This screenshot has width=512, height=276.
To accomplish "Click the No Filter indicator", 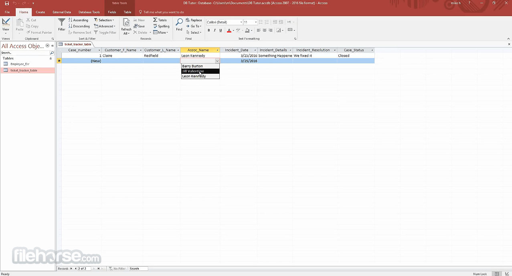I will pos(117,269).
